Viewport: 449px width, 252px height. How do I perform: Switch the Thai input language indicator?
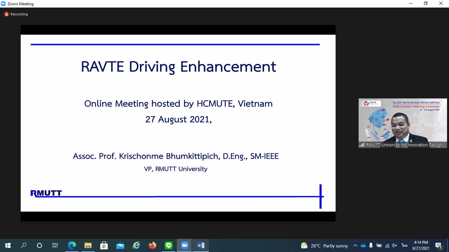point(404,246)
